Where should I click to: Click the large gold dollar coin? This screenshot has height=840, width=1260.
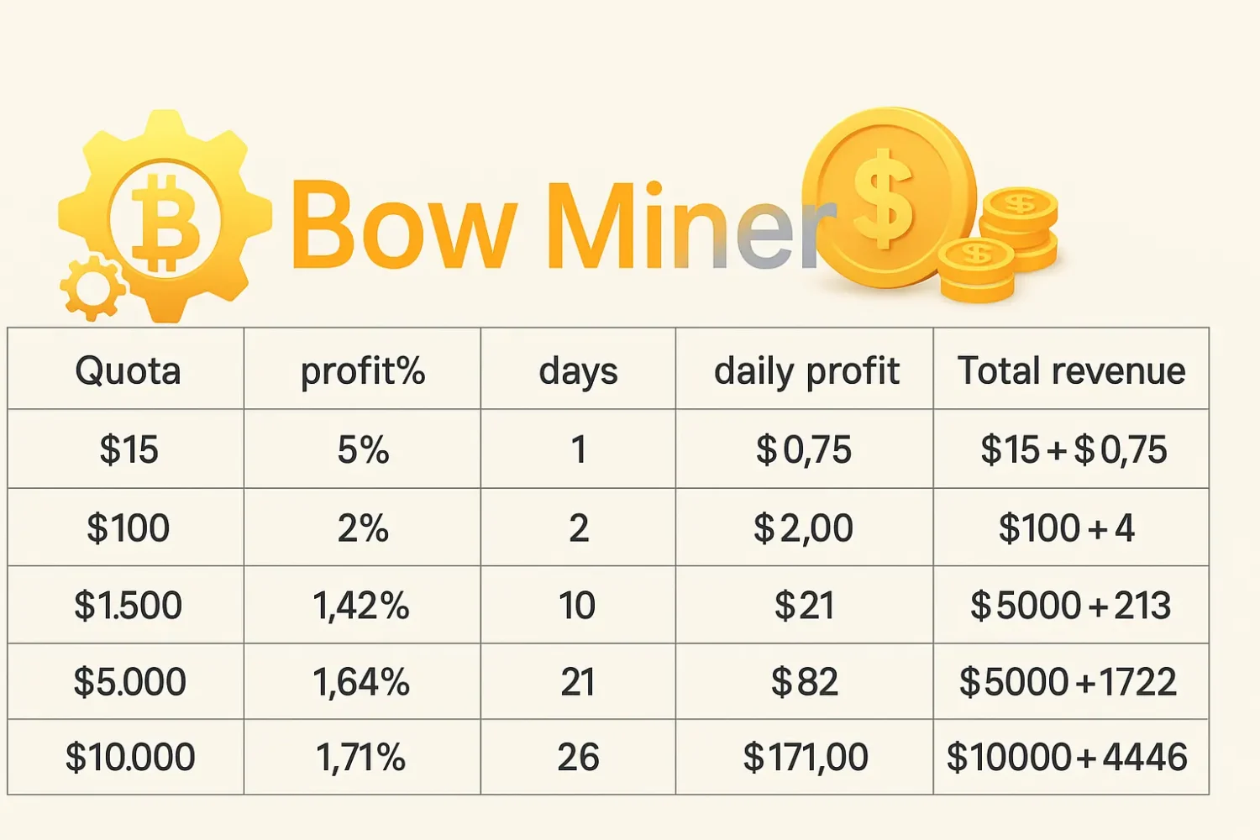tap(886, 197)
